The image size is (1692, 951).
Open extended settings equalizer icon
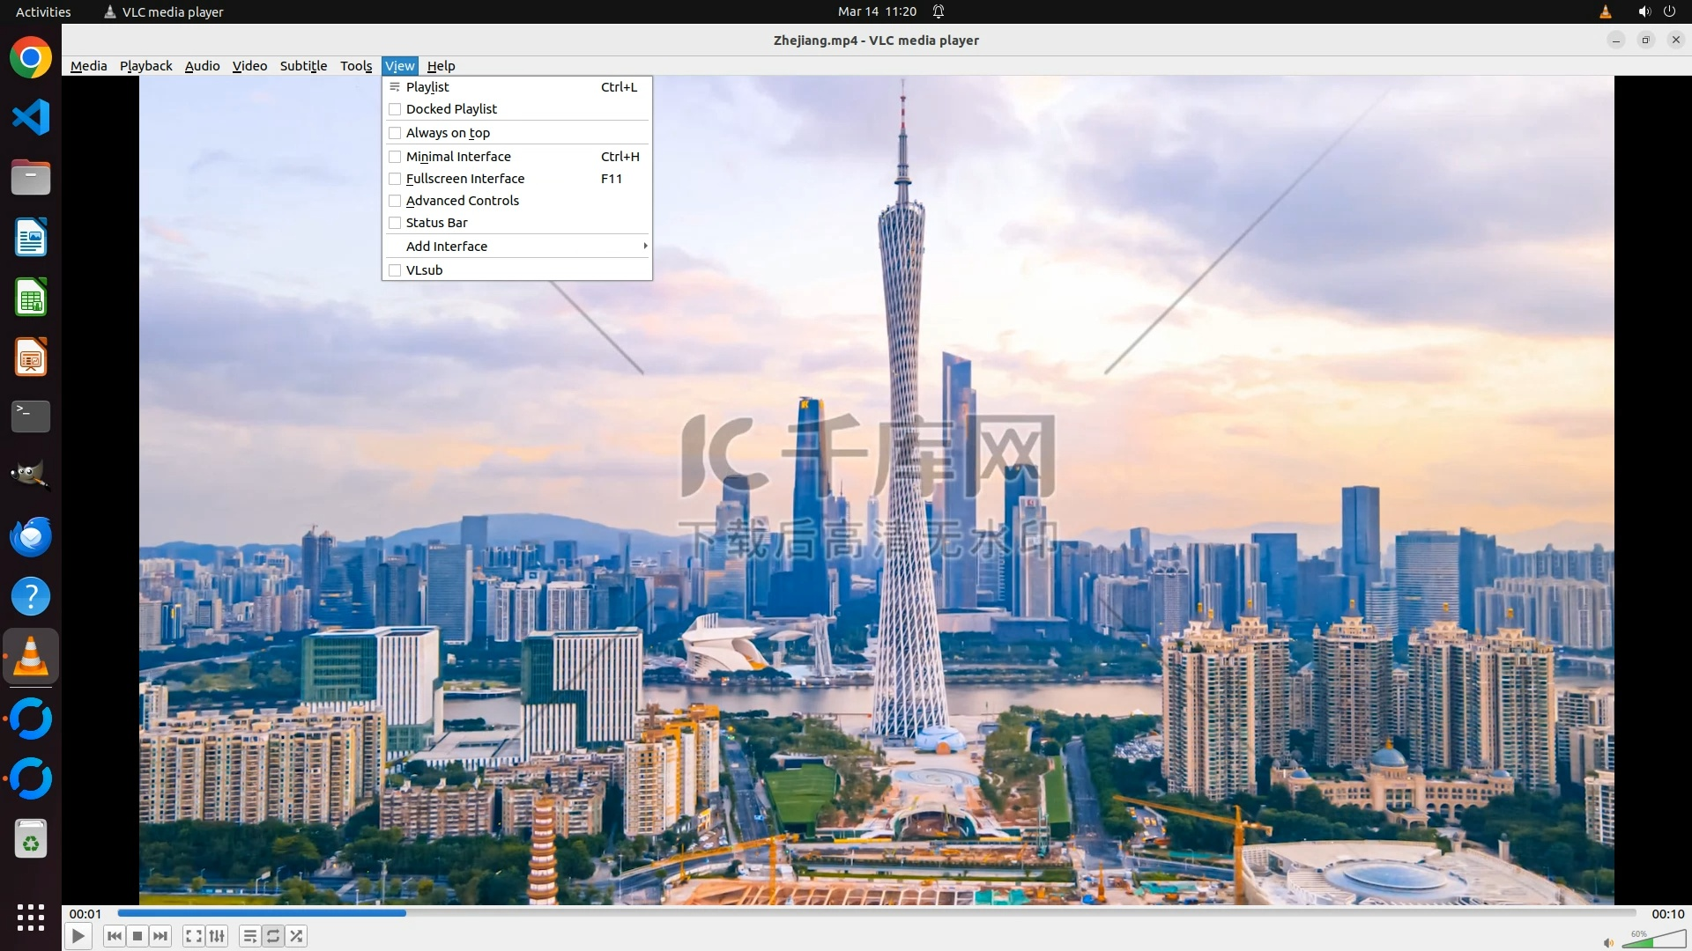click(x=217, y=936)
